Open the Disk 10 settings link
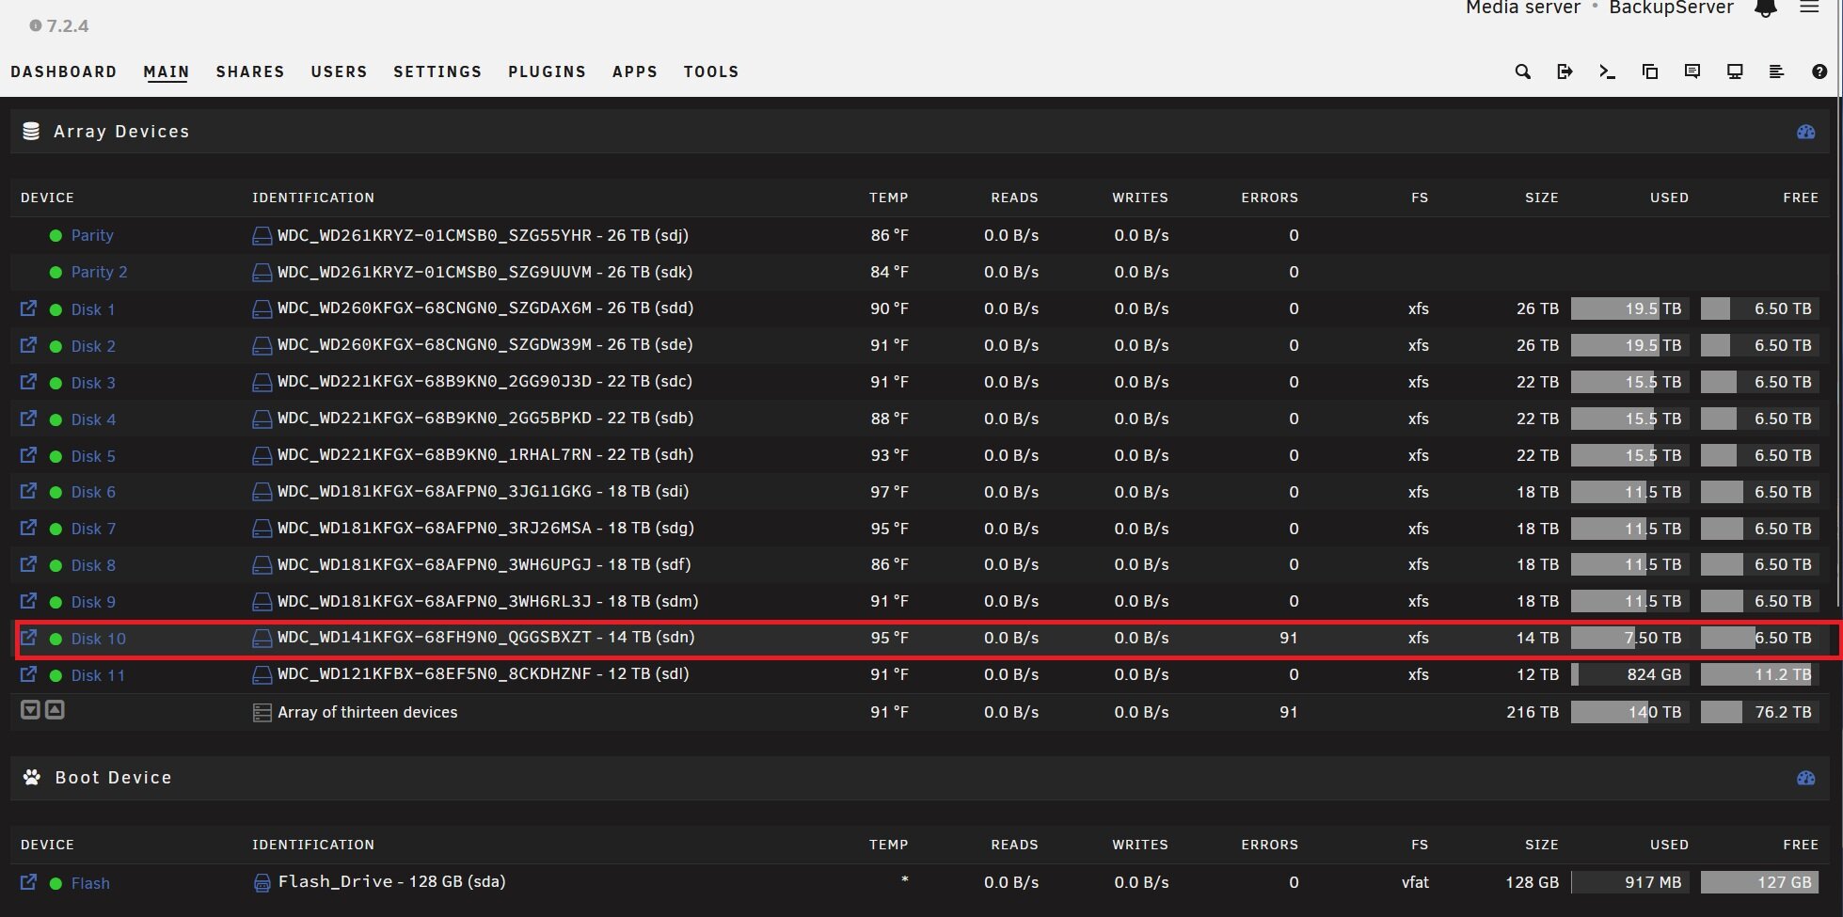The height and width of the screenshot is (917, 1843). (99, 639)
